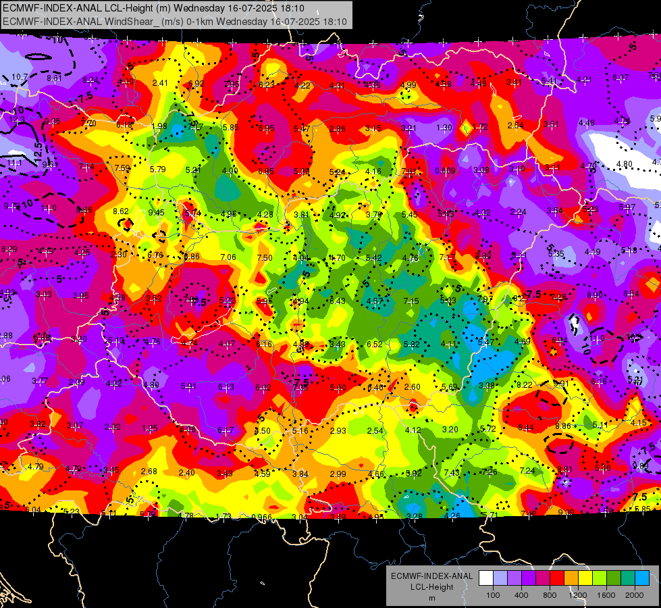This screenshot has width=661, height=608.
Task: Click the pale lavender swatch in the legend
Action: [500, 578]
